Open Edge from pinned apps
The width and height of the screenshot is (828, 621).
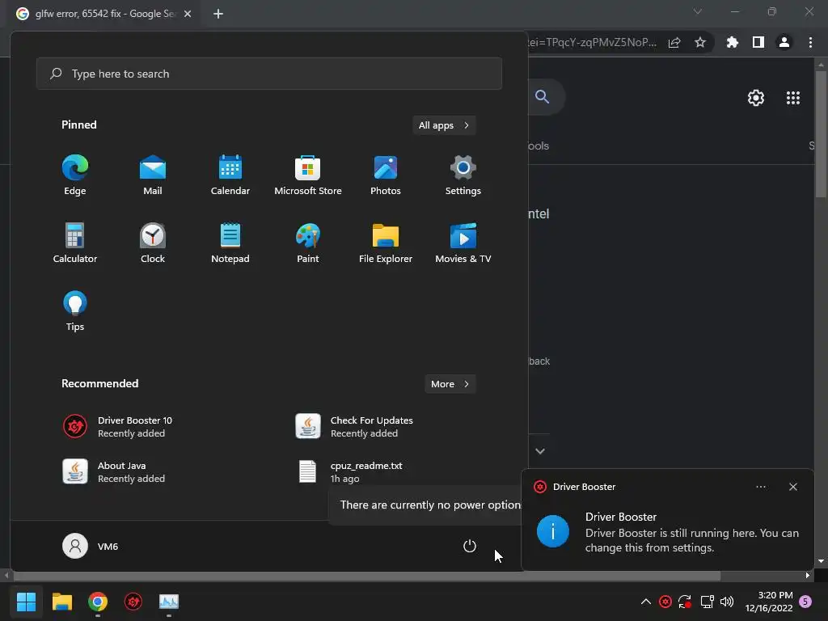75,175
